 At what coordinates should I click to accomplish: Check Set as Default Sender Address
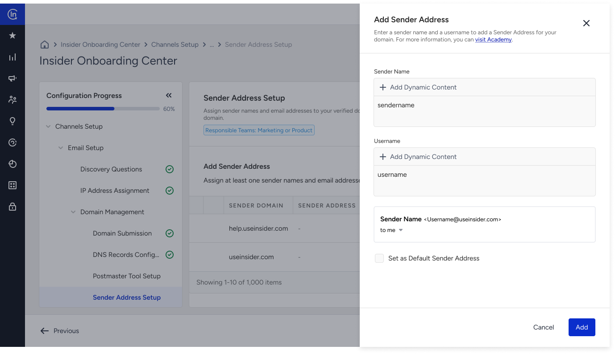379,258
